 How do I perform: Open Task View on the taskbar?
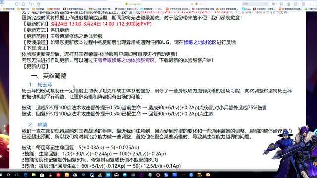17,175
